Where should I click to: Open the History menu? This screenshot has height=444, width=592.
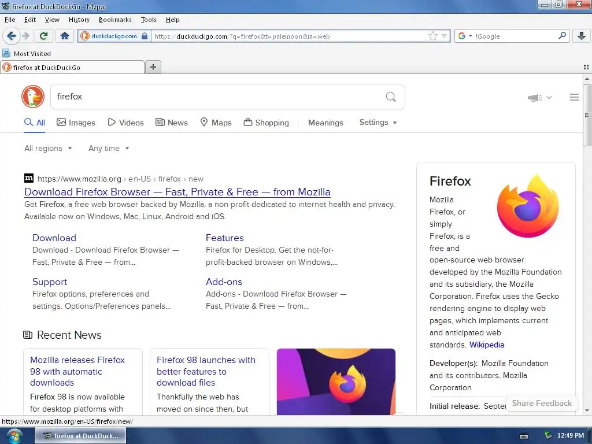coord(79,20)
